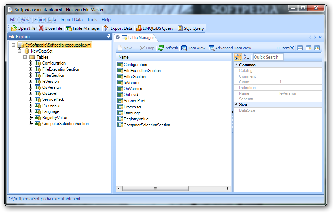Click the Catalog property row

pos(278,70)
